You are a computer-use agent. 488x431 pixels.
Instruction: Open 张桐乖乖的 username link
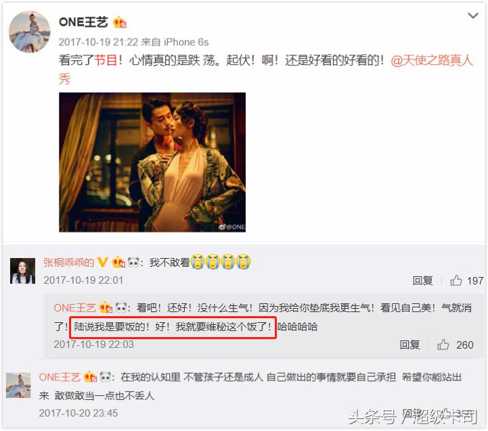(68, 263)
